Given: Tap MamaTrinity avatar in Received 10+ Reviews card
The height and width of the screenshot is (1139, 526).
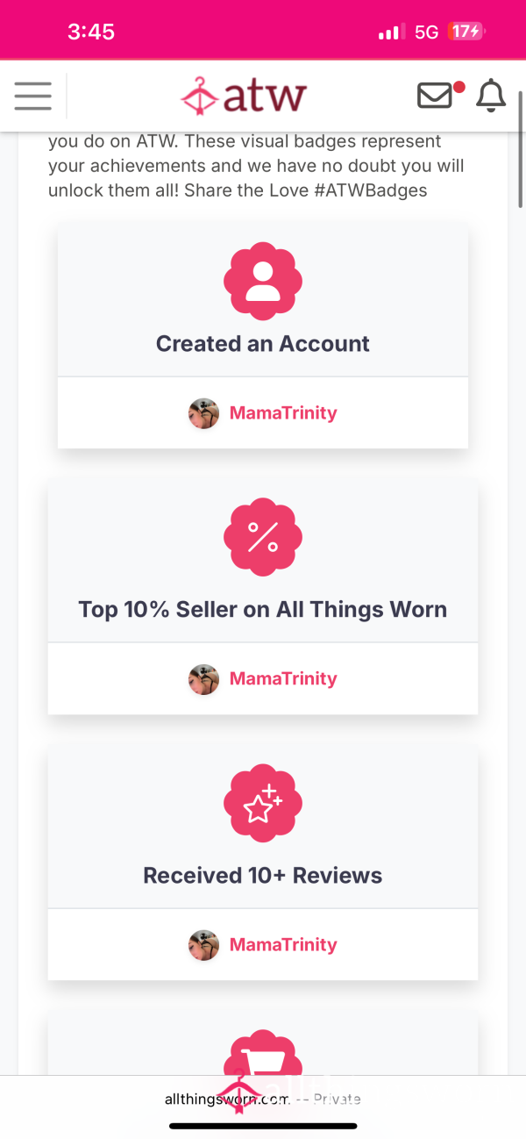Looking at the screenshot, I should click(x=203, y=945).
